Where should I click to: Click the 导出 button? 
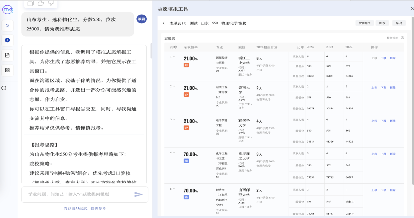coord(399,23)
